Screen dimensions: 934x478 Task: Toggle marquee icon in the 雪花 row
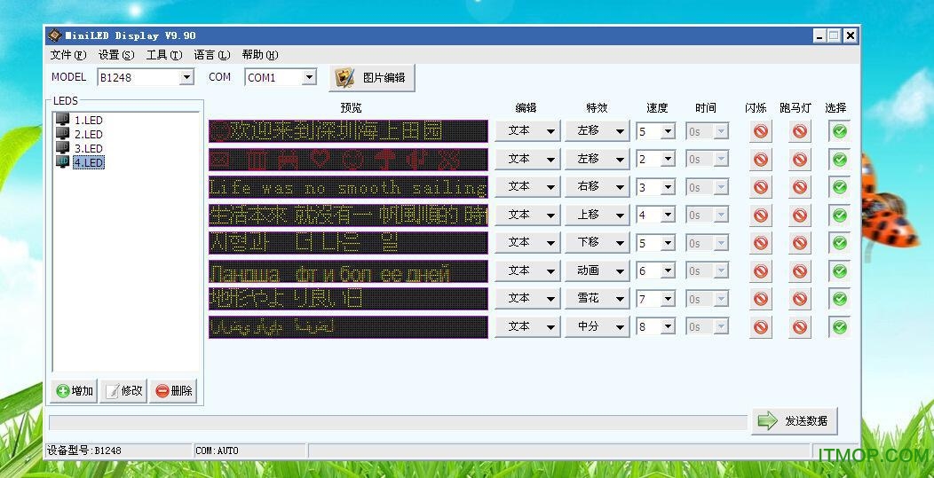click(x=799, y=299)
